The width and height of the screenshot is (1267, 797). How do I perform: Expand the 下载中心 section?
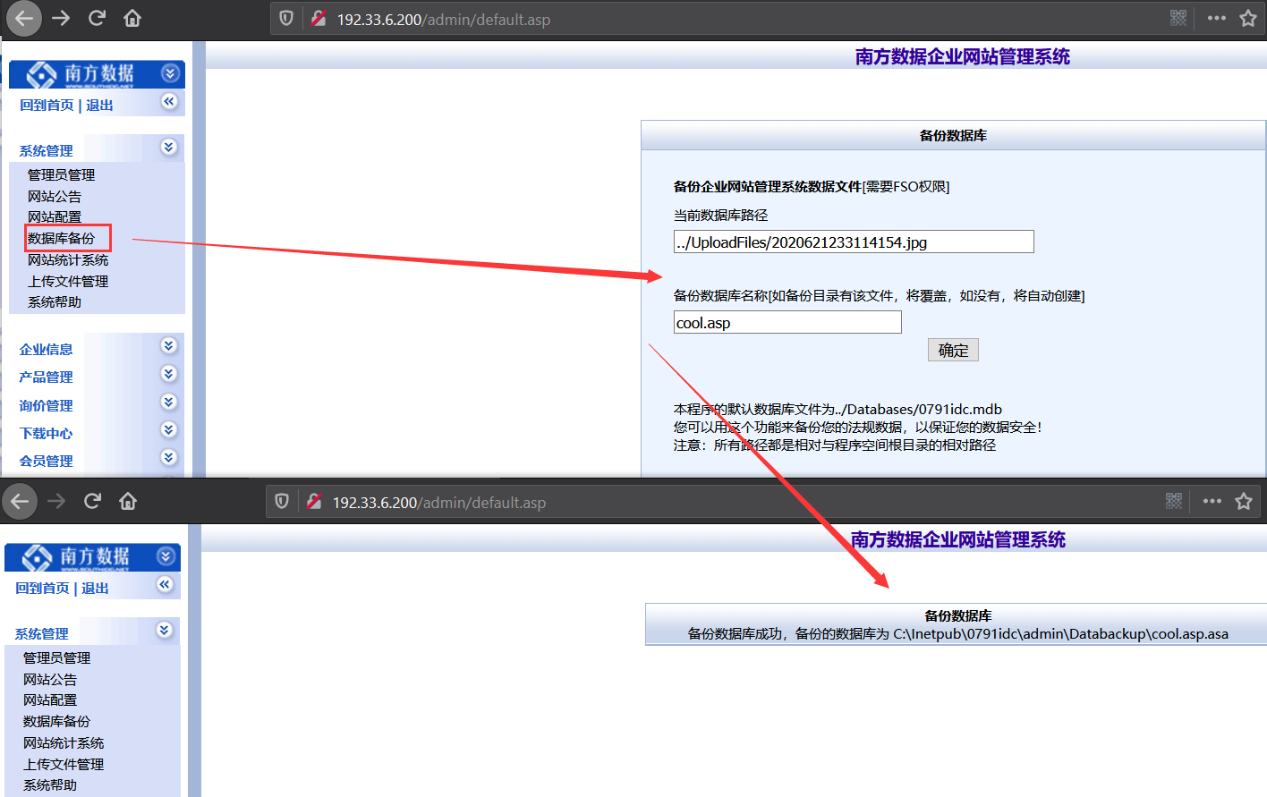[169, 429]
